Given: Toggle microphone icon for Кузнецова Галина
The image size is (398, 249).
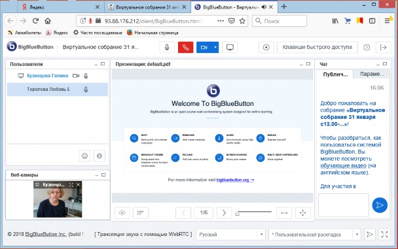Looking at the screenshot, I should (86, 76).
